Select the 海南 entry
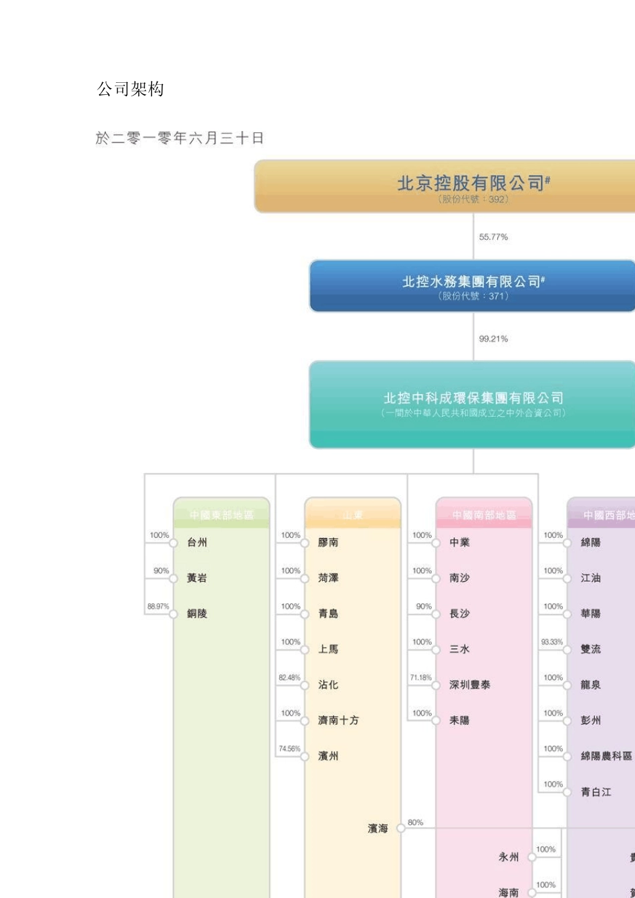 click(x=509, y=893)
